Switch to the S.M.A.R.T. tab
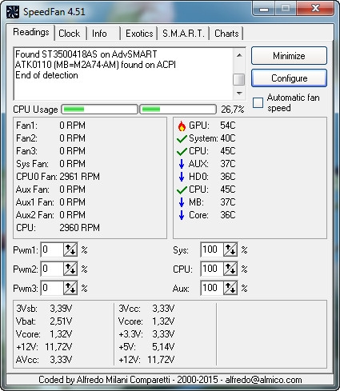This screenshot has height=391, width=340. (183, 34)
